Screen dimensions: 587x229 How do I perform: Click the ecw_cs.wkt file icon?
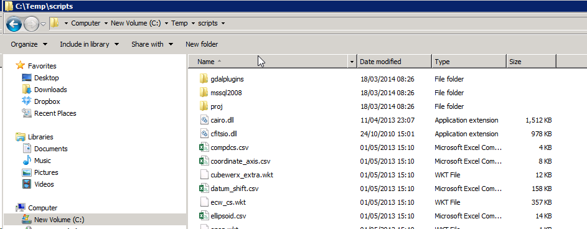tap(204, 202)
